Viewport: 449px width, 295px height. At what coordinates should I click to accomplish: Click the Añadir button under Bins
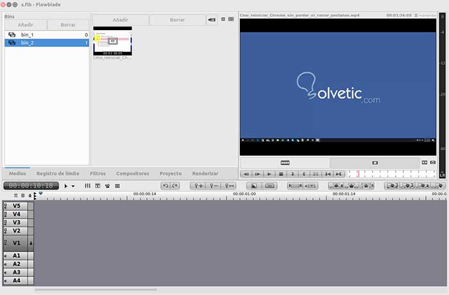[26, 25]
